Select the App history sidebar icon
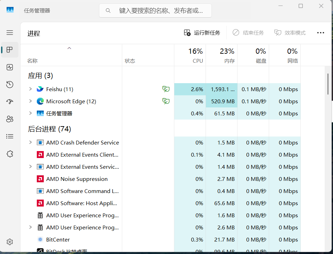333x254 pixels. [x=10, y=84]
